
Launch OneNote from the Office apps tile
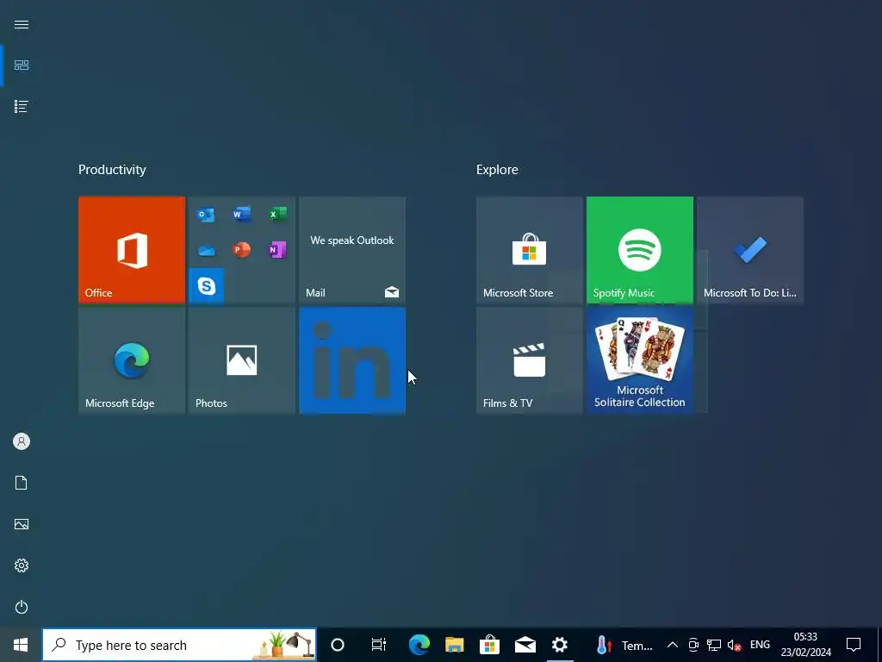pyautogui.click(x=277, y=250)
